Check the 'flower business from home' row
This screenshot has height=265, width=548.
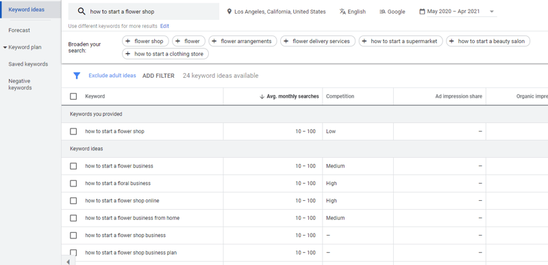(x=73, y=218)
